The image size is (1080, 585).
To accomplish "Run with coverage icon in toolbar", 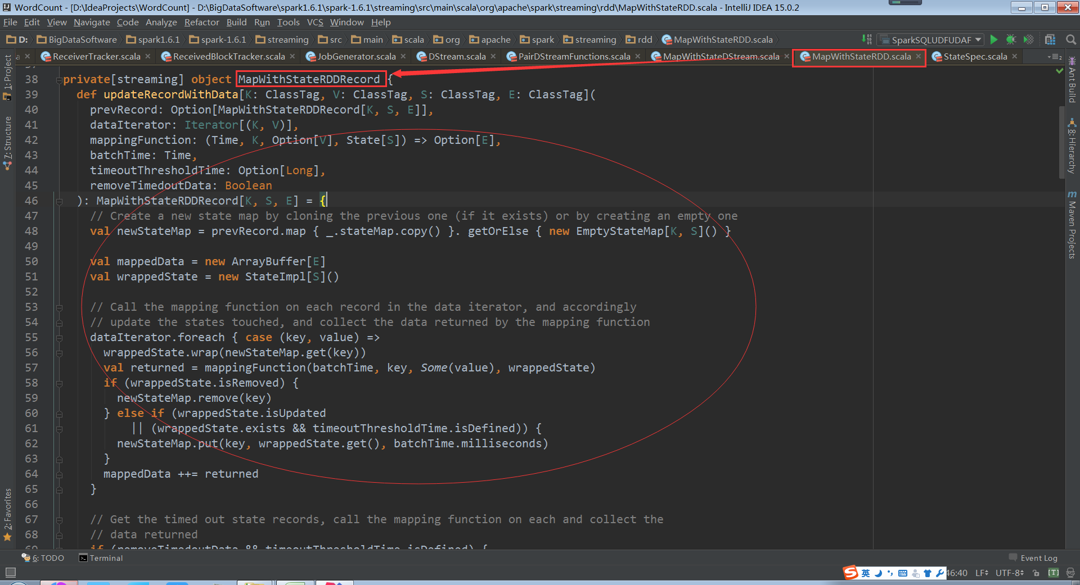I will (x=1028, y=39).
